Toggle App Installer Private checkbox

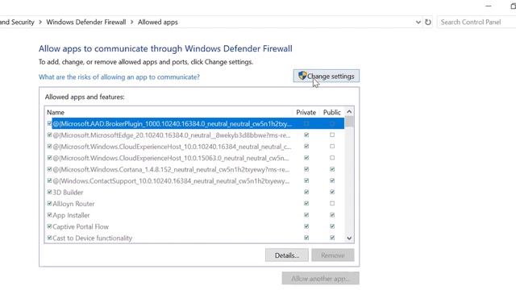pyautogui.click(x=306, y=215)
